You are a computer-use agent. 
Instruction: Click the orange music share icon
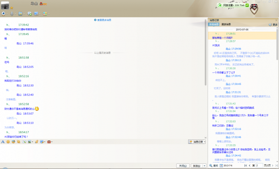tap(37, 142)
